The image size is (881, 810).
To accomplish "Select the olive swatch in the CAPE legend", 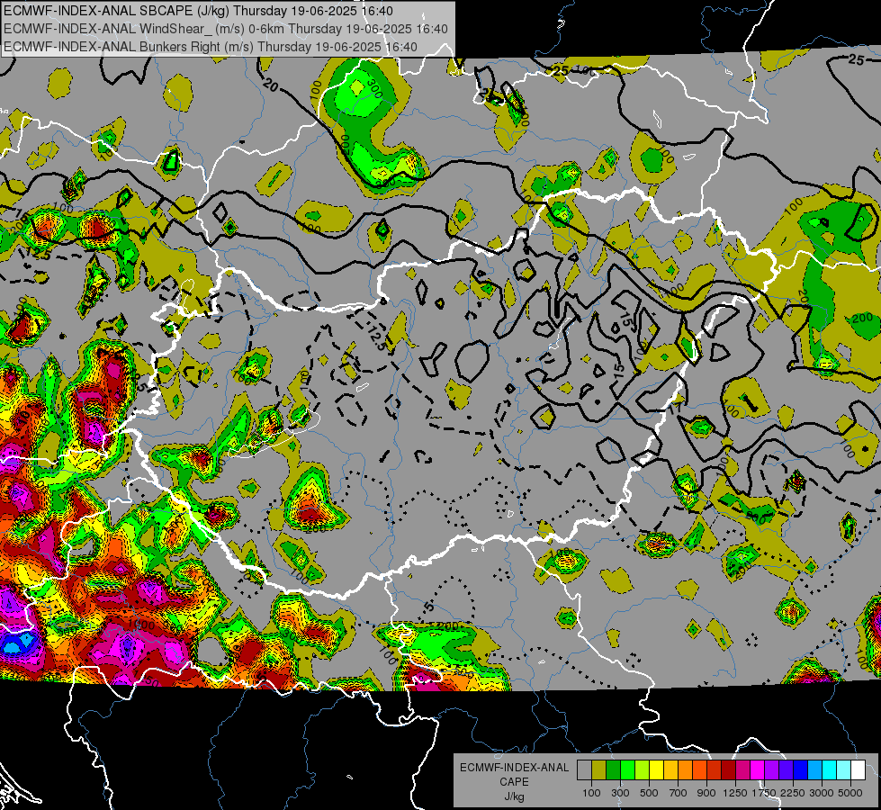I will tap(599, 769).
